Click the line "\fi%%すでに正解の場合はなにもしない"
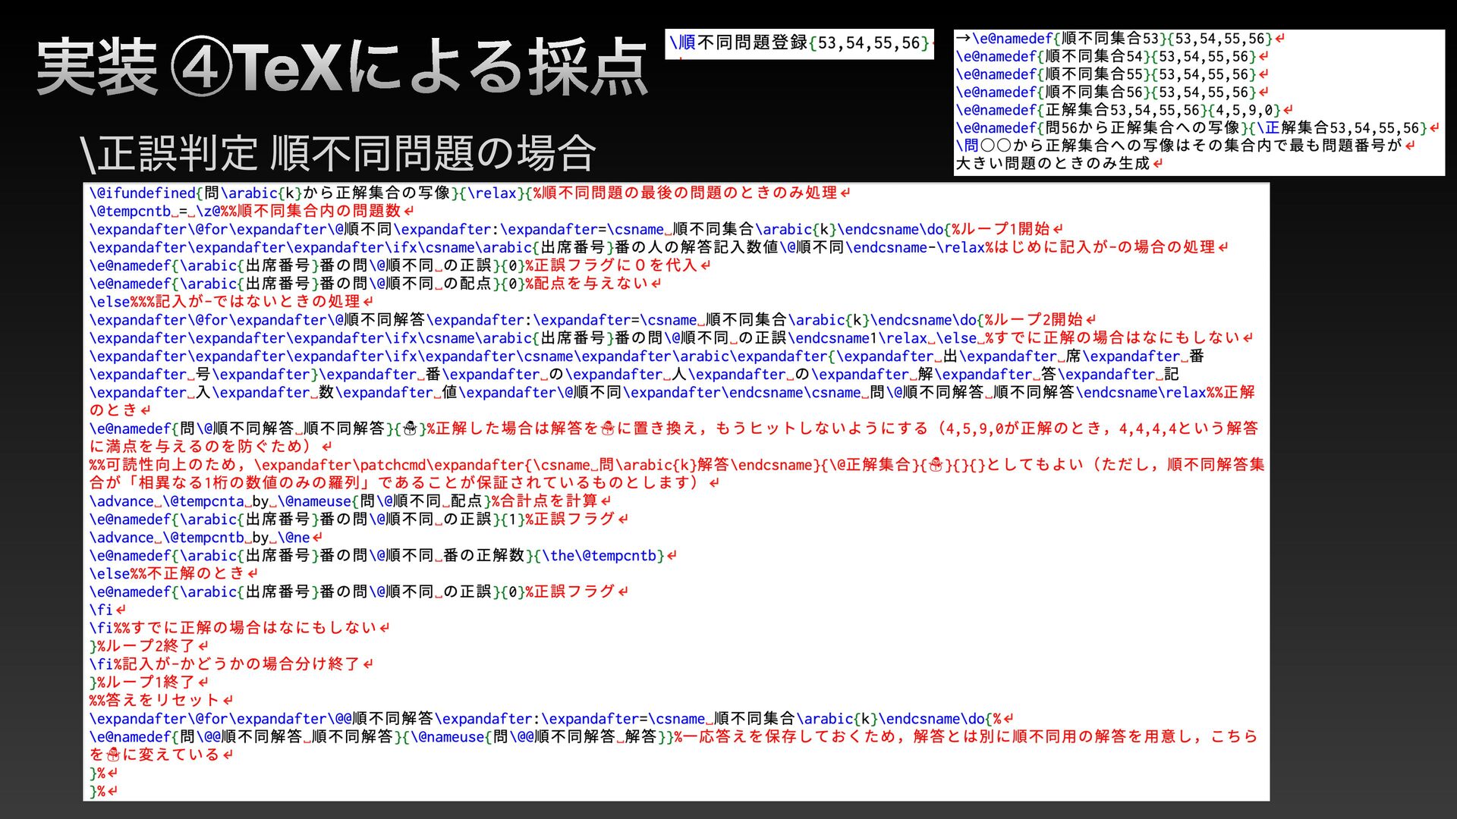Screen dimensions: 1457x819 coord(240,628)
